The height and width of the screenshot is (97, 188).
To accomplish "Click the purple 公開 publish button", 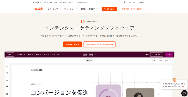I will (169, 55).
